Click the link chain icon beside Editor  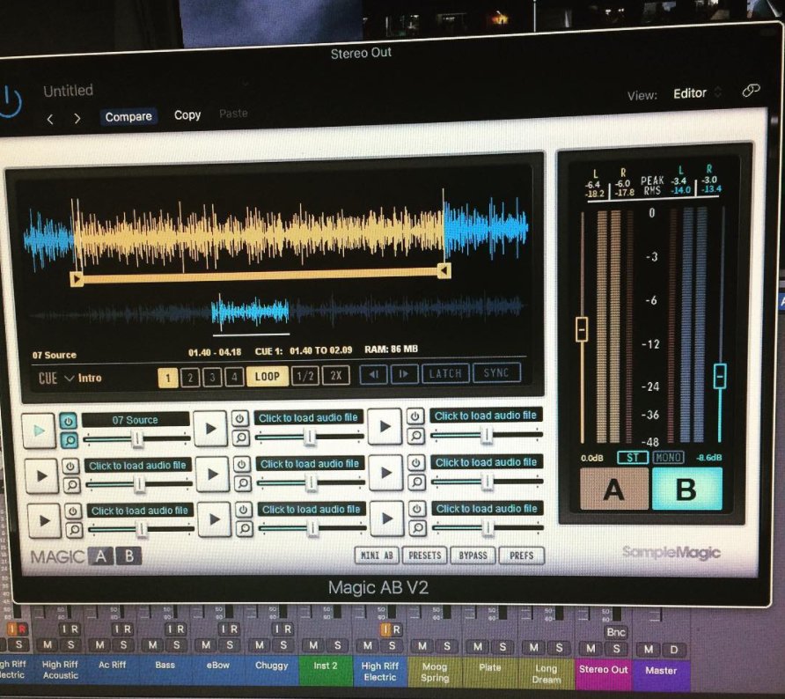(751, 90)
